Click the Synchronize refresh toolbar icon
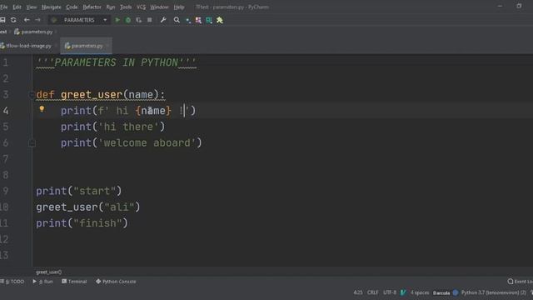Image resolution: width=533 pixels, height=300 pixels. (x=13, y=20)
